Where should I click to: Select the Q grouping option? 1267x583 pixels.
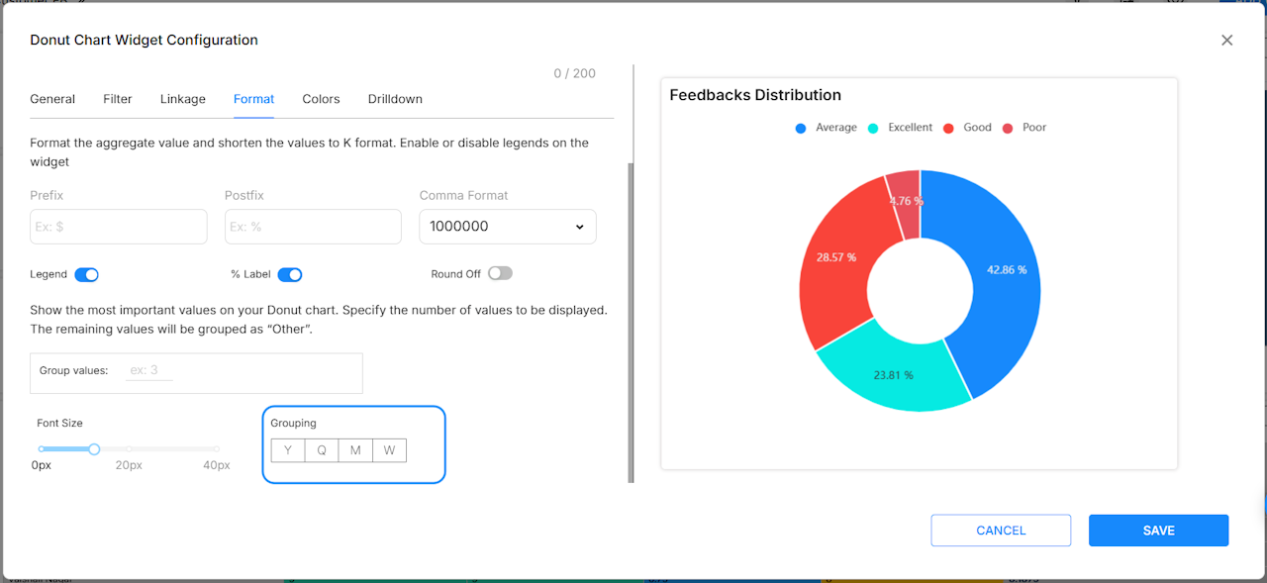point(322,450)
